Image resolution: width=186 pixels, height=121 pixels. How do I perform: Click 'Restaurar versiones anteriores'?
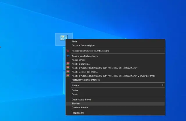coord(86,80)
